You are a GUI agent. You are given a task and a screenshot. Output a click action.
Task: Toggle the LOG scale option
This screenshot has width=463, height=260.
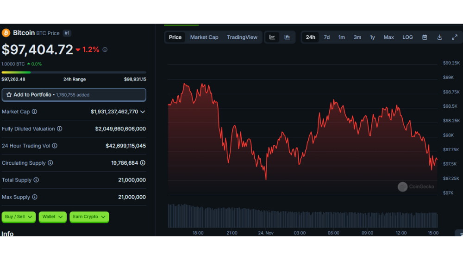407,37
